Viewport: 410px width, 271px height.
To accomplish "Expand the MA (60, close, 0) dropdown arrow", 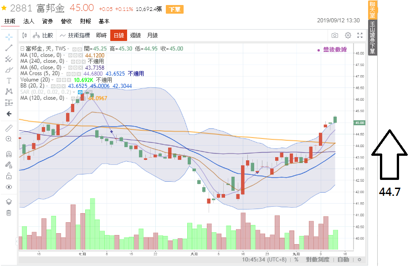I will pyautogui.click(x=64, y=68).
